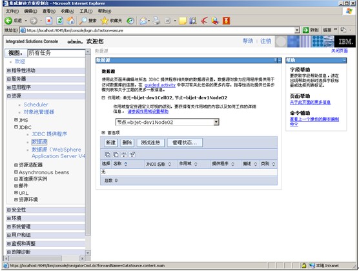Screen dimensions: 359x271
Task: Open the guided activity link
Action: point(160,85)
